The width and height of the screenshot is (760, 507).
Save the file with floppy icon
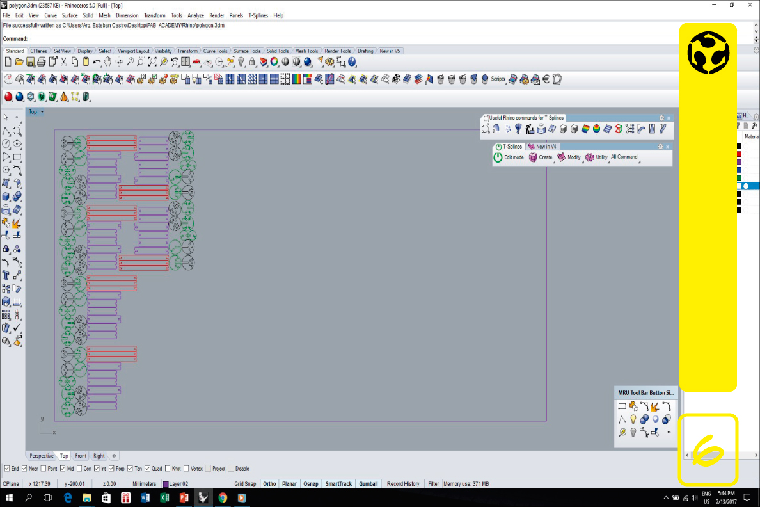[31, 62]
